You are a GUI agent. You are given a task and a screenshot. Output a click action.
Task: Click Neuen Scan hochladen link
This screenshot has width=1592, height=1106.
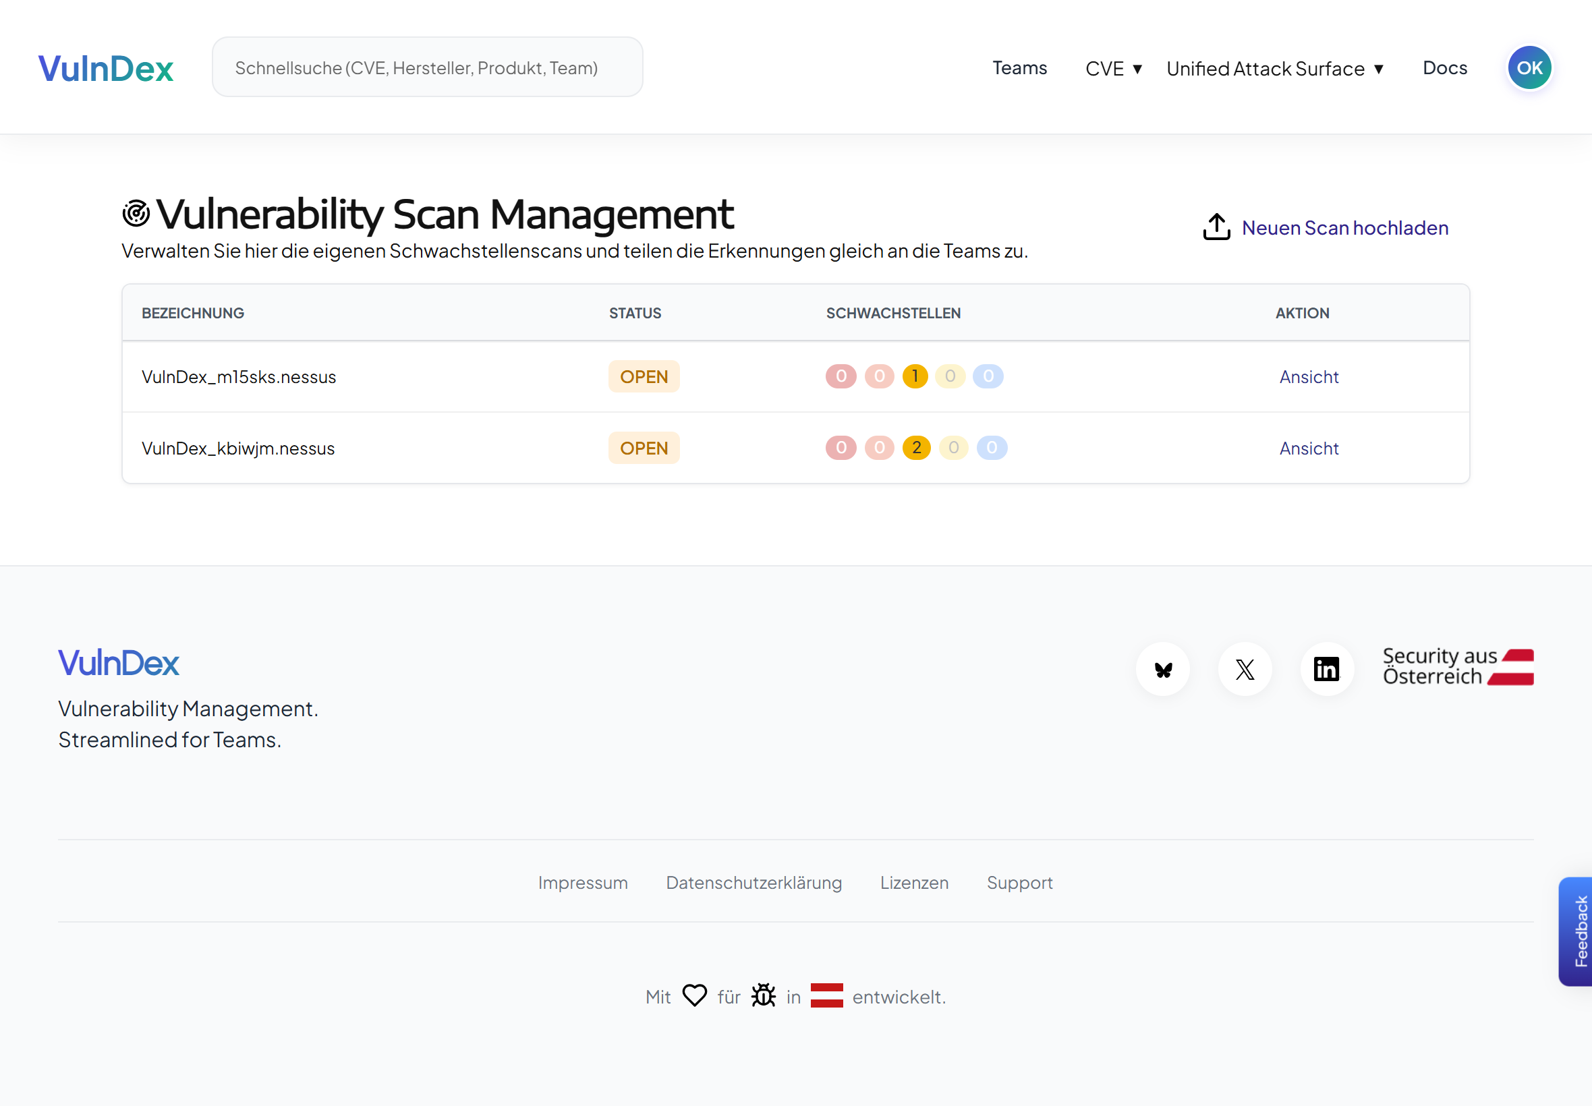click(1344, 228)
